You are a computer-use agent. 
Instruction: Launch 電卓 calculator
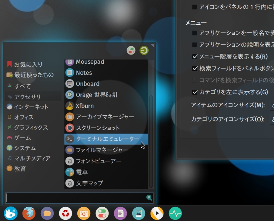106,172
